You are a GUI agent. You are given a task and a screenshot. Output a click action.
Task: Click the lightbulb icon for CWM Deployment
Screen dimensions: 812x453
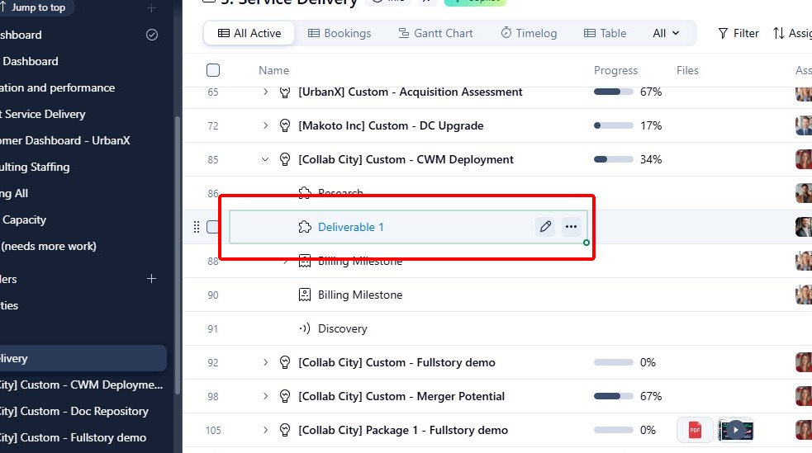pyautogui.click(x=285, y=159)
